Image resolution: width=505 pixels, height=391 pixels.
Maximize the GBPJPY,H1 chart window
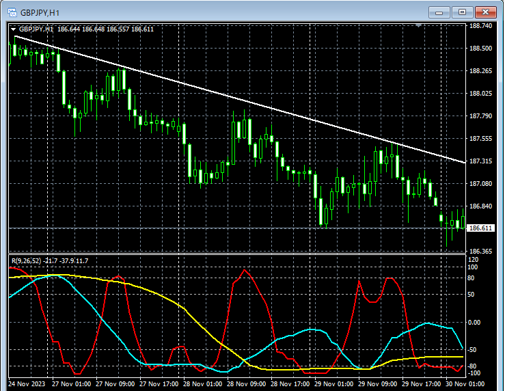(462, 12)
